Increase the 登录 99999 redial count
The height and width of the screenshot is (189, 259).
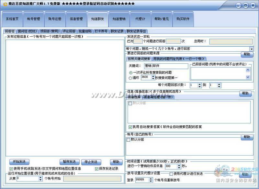[x=151, y=179]
